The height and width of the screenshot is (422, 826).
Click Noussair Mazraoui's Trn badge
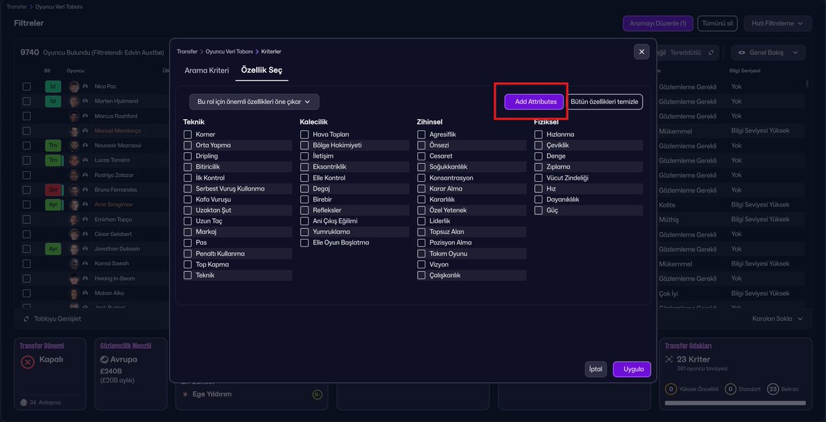(52, 145)
